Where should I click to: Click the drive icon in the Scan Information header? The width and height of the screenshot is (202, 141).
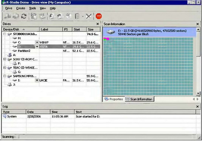pos(111,32)
